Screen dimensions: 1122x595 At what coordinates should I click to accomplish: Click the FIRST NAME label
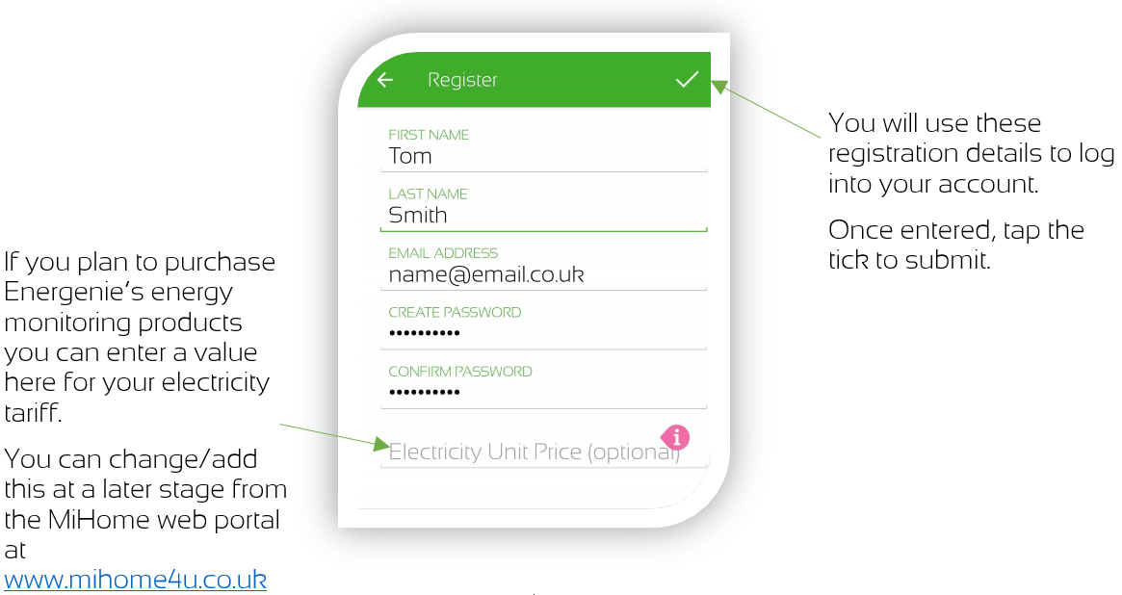(x=429, y=135)
